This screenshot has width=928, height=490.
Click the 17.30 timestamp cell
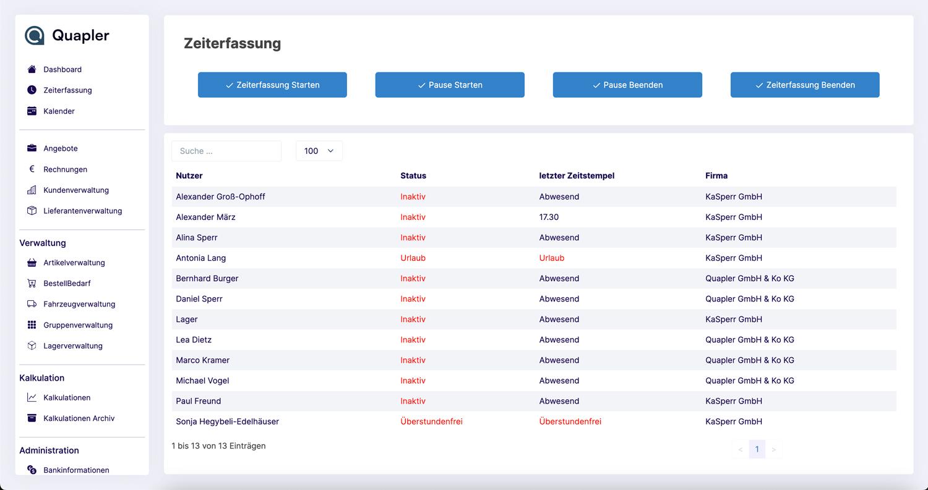[x=549, y=217]
